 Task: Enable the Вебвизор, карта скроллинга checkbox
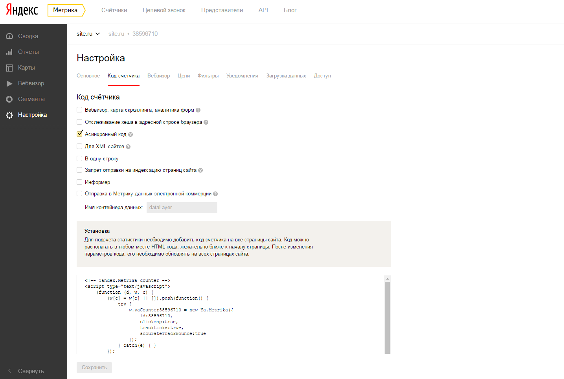click(x=79, y=110)
